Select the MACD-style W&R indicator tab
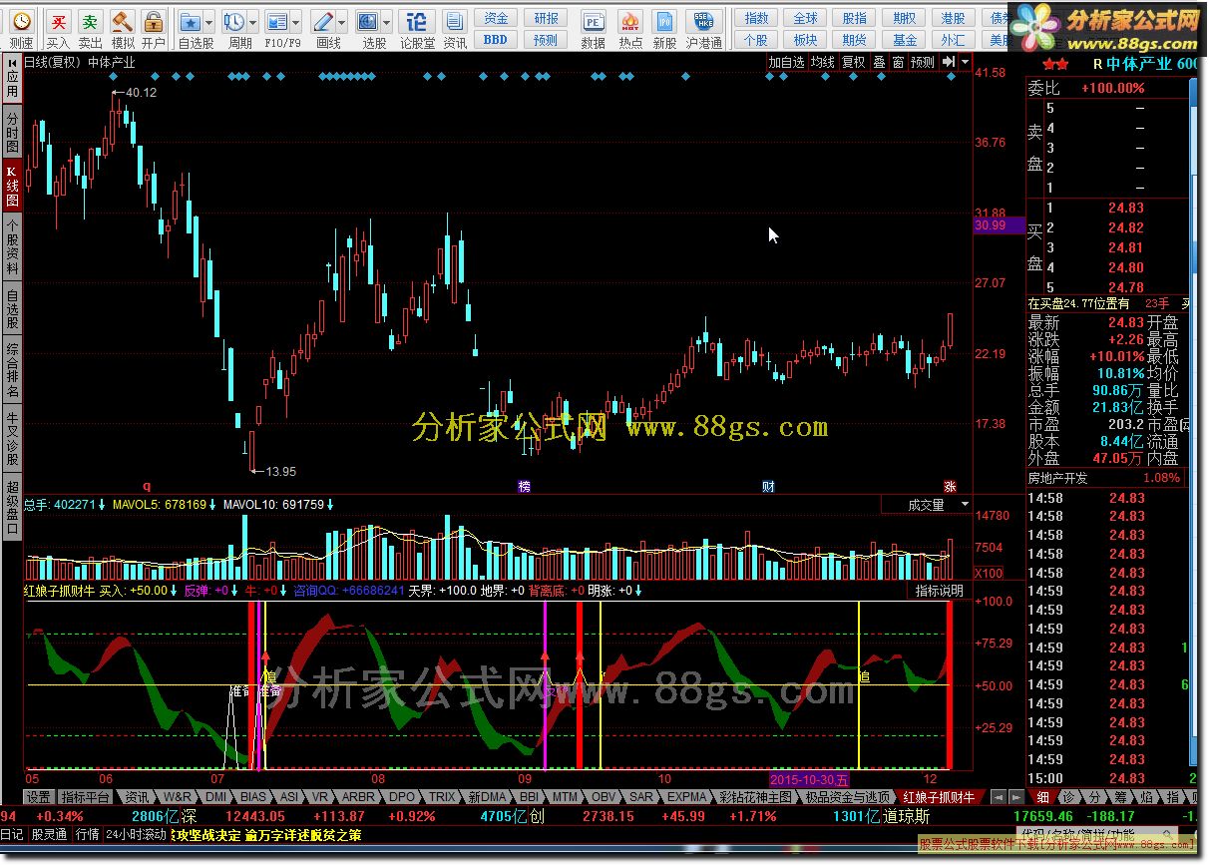1209x865 pixels. [177, 796]
